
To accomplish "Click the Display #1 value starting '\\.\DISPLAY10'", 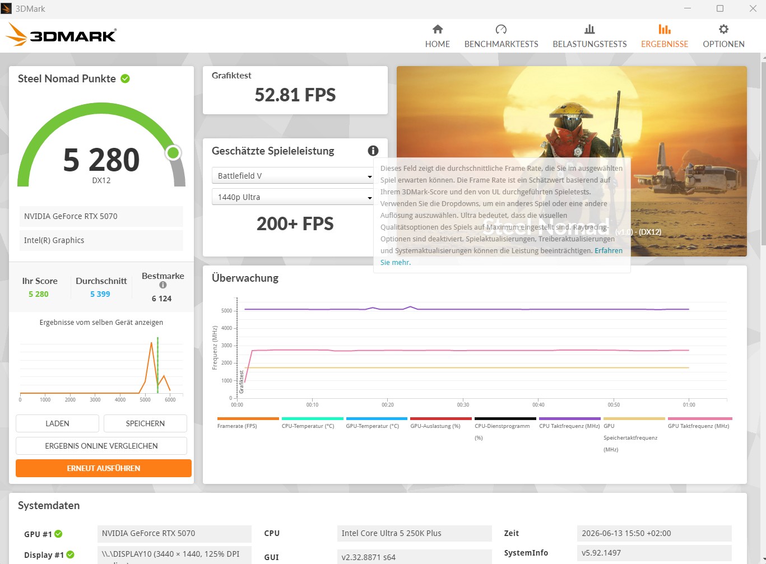I will 174,555.
